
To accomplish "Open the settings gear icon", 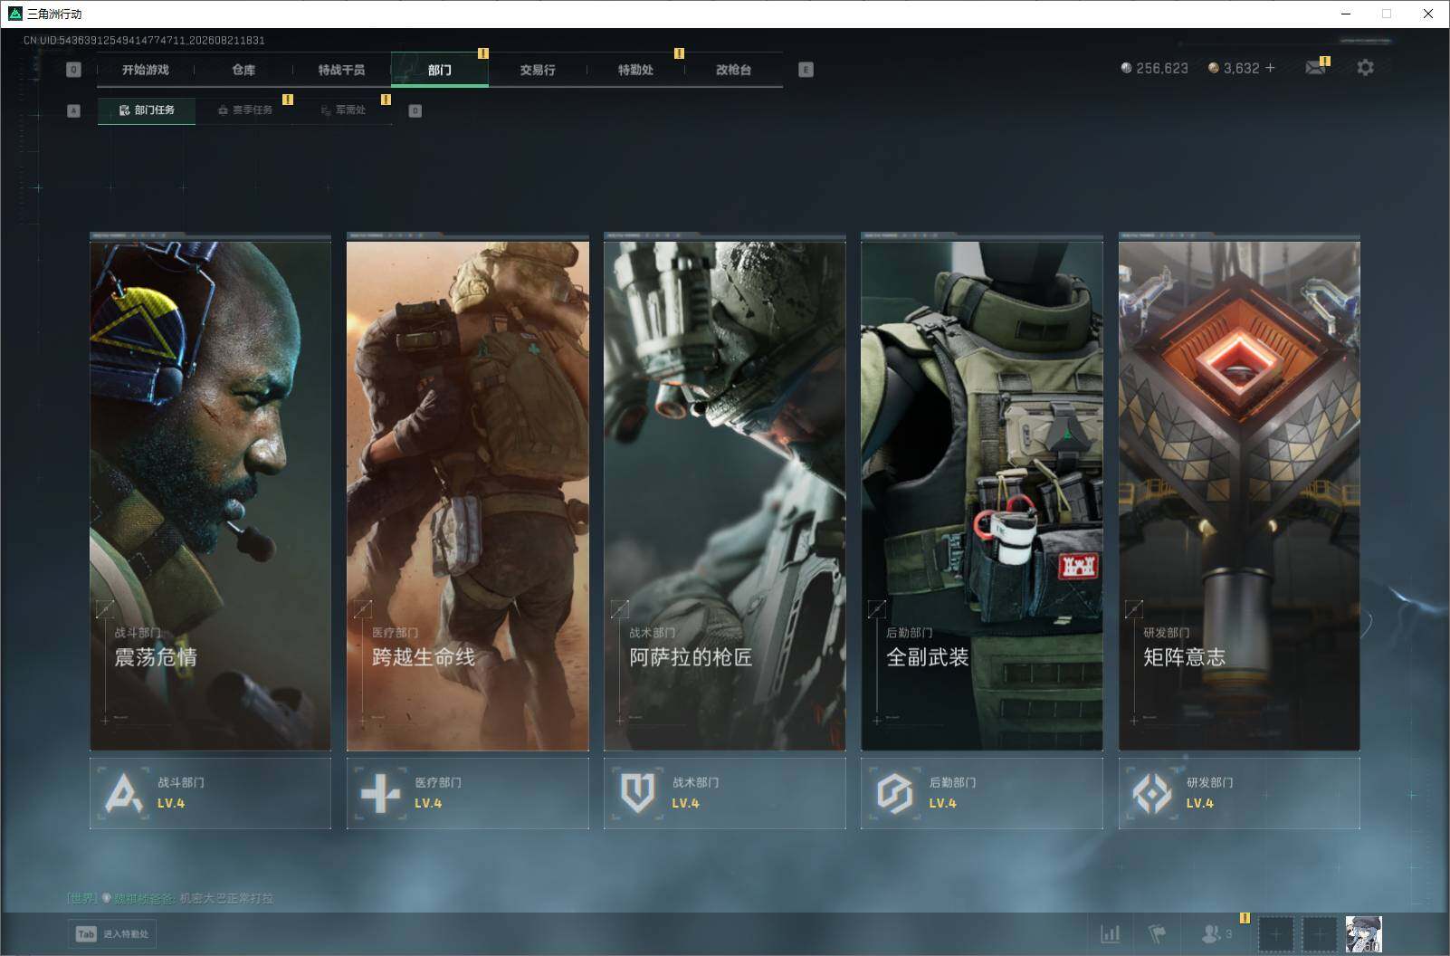I will point(1365,68).
